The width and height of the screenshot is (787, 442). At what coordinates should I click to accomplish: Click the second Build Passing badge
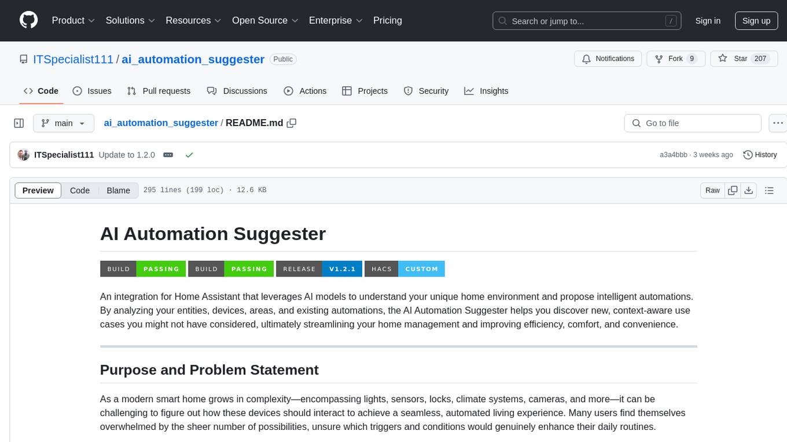[x=231, y=268]
